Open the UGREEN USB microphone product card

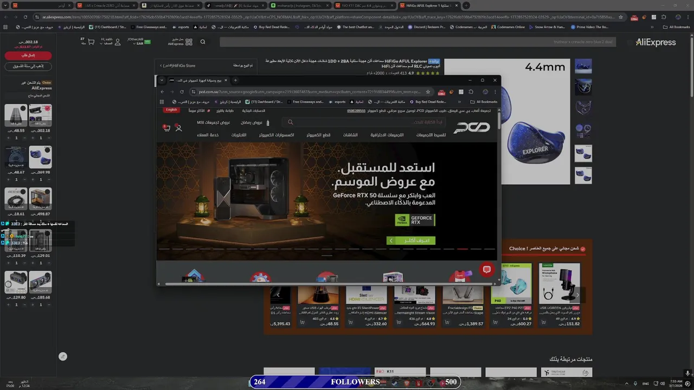559,295
